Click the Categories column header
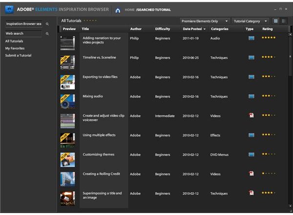This screenshot has width=293, height=215. point(220,29)
